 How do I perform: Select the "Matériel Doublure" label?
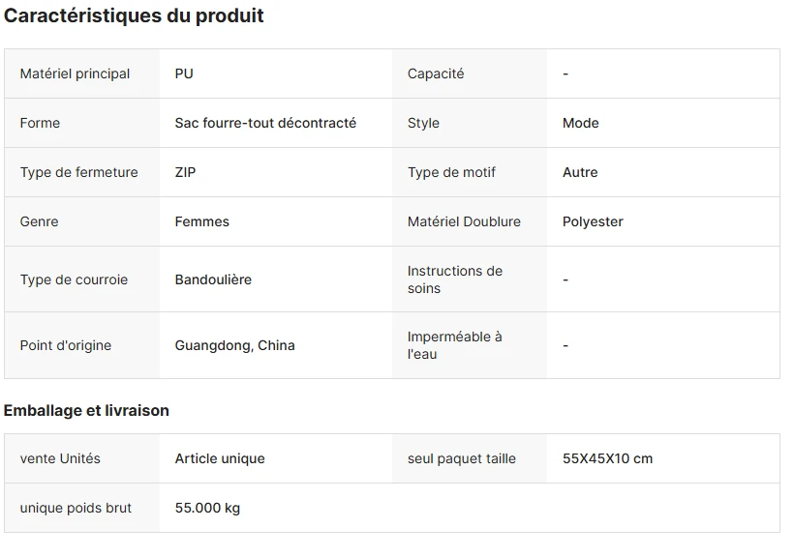point(464,221)
